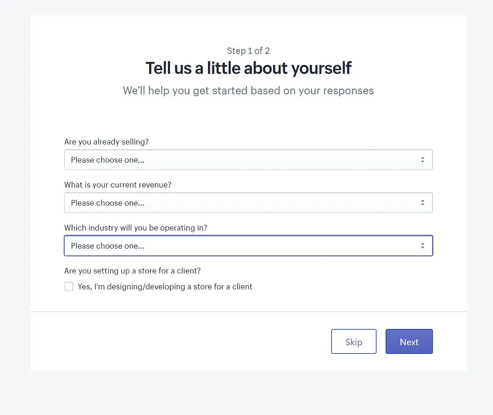Click the up-down arrows in the current revenue dropdown

423,203
